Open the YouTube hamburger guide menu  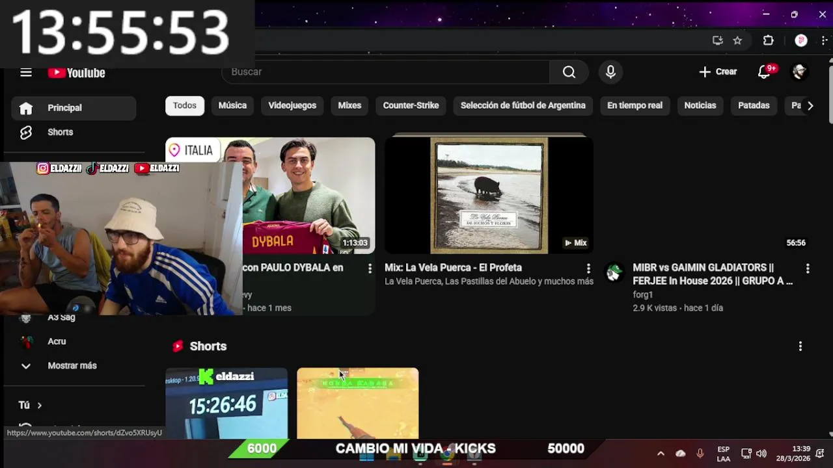pos(26,73)
